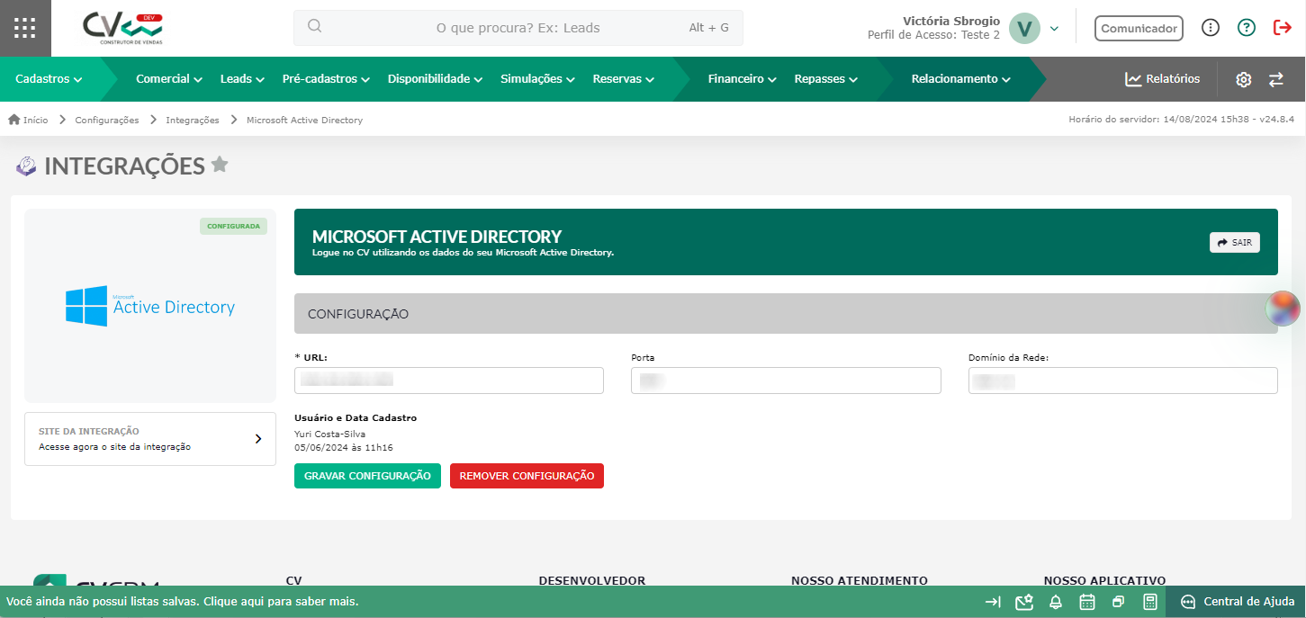The width and height of the screenshot is (1306, 618).
Task: Open the Cadastros dropdown menu
Action: (49, 79)
